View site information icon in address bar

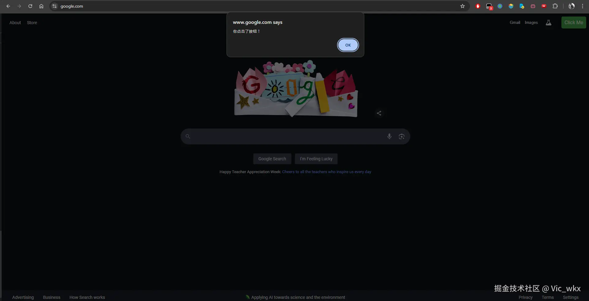tap(54, 6)
